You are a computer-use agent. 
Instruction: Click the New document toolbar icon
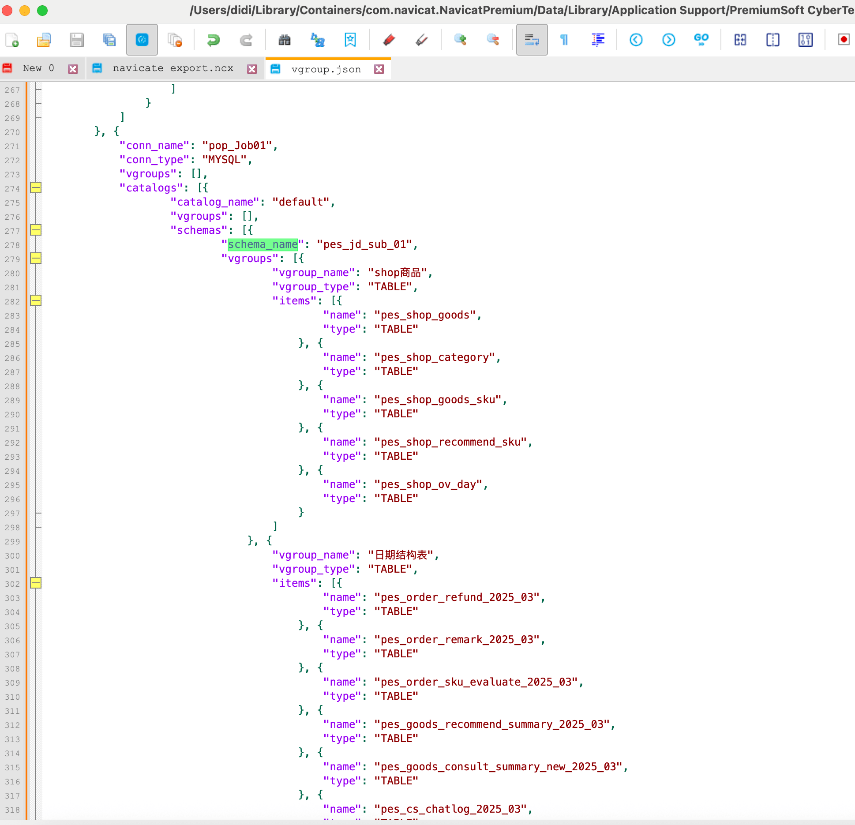coord(12,40)
